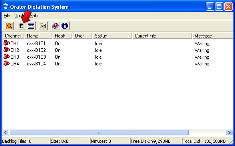This screenshot has height=146, width=235.
Task: Click the User column header
Action: [82, 36]
